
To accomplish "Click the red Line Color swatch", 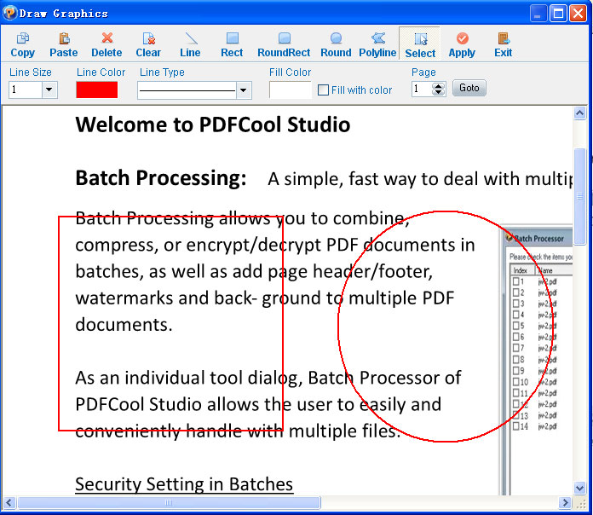I will pos(97,90).
